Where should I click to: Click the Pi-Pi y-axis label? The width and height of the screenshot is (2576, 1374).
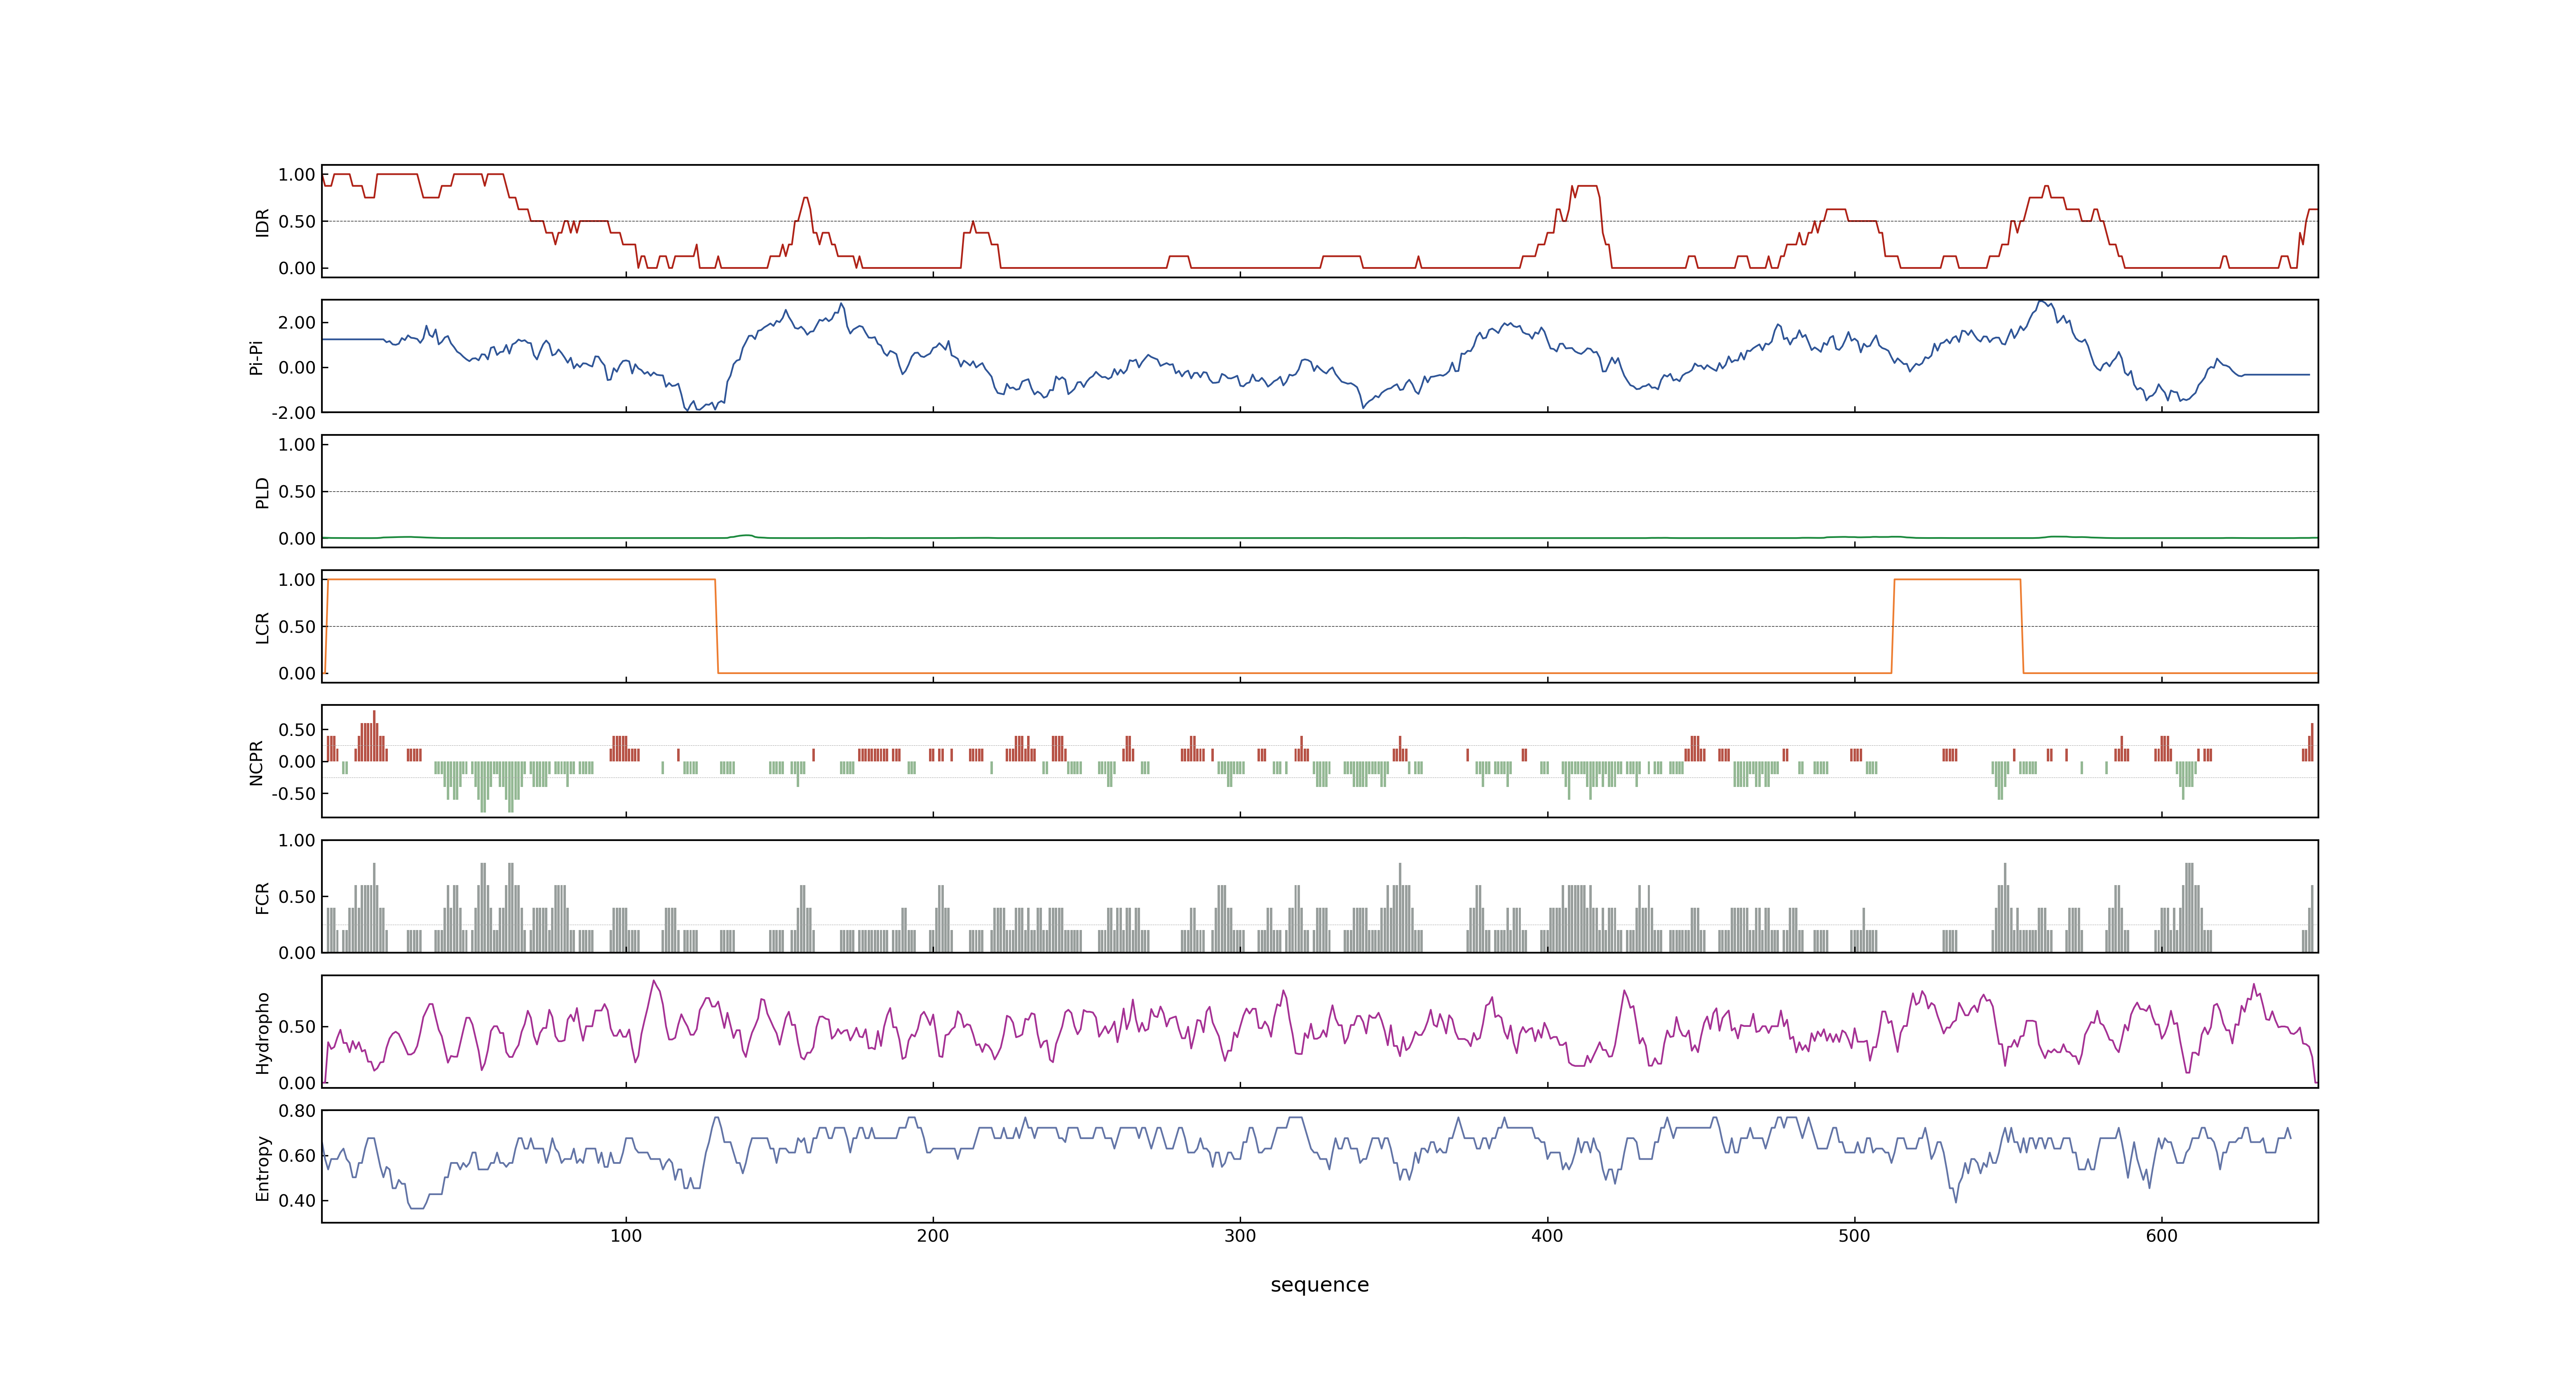pyautogui.click(x=256, y=357)
